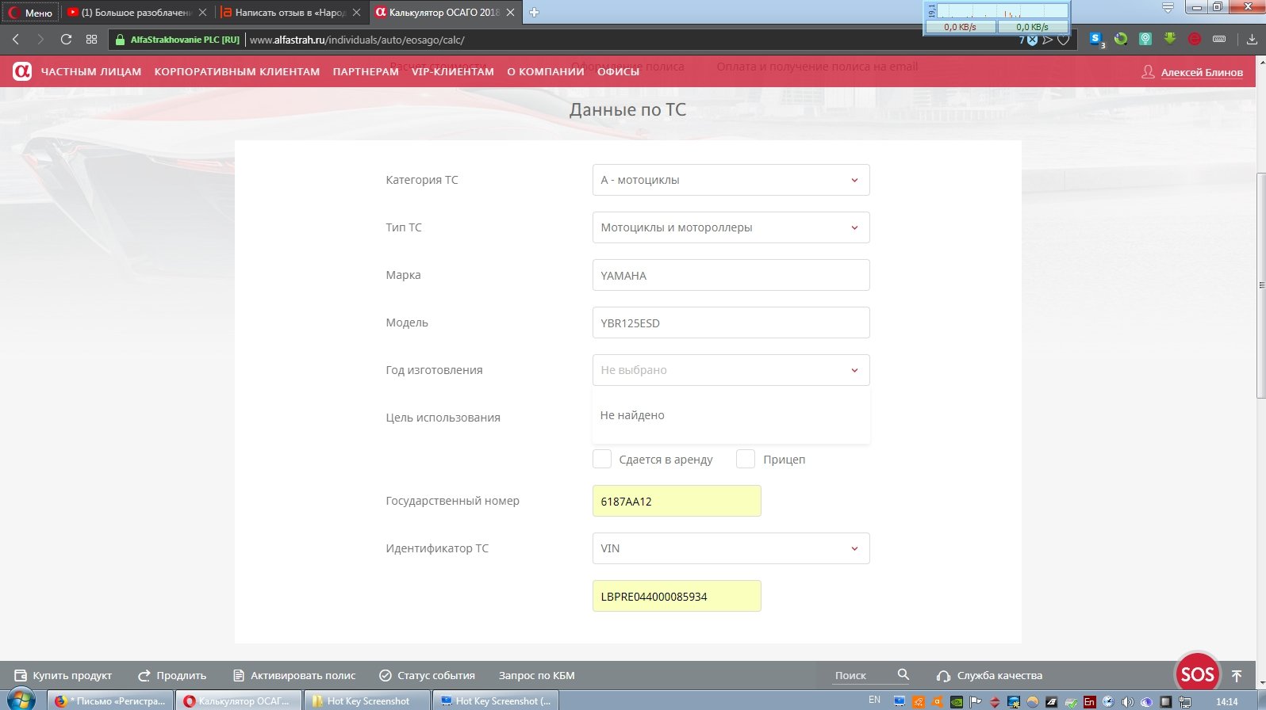Click the browser reload page icon

click(x=66, y=40)
